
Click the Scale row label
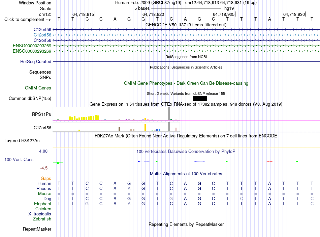click(x=45, y=8)
